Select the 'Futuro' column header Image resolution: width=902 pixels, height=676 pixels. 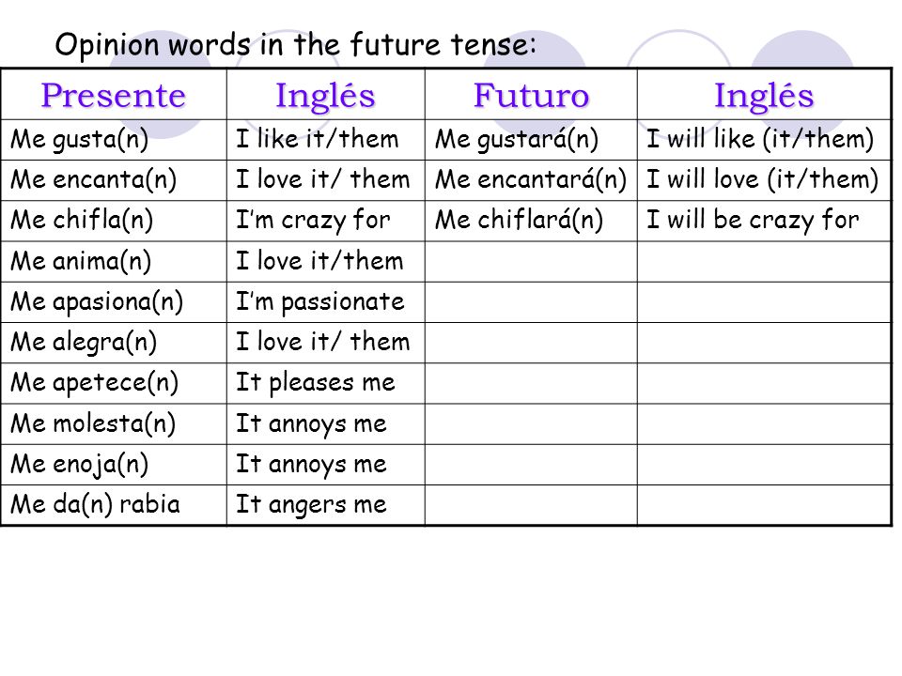[531, 95]
